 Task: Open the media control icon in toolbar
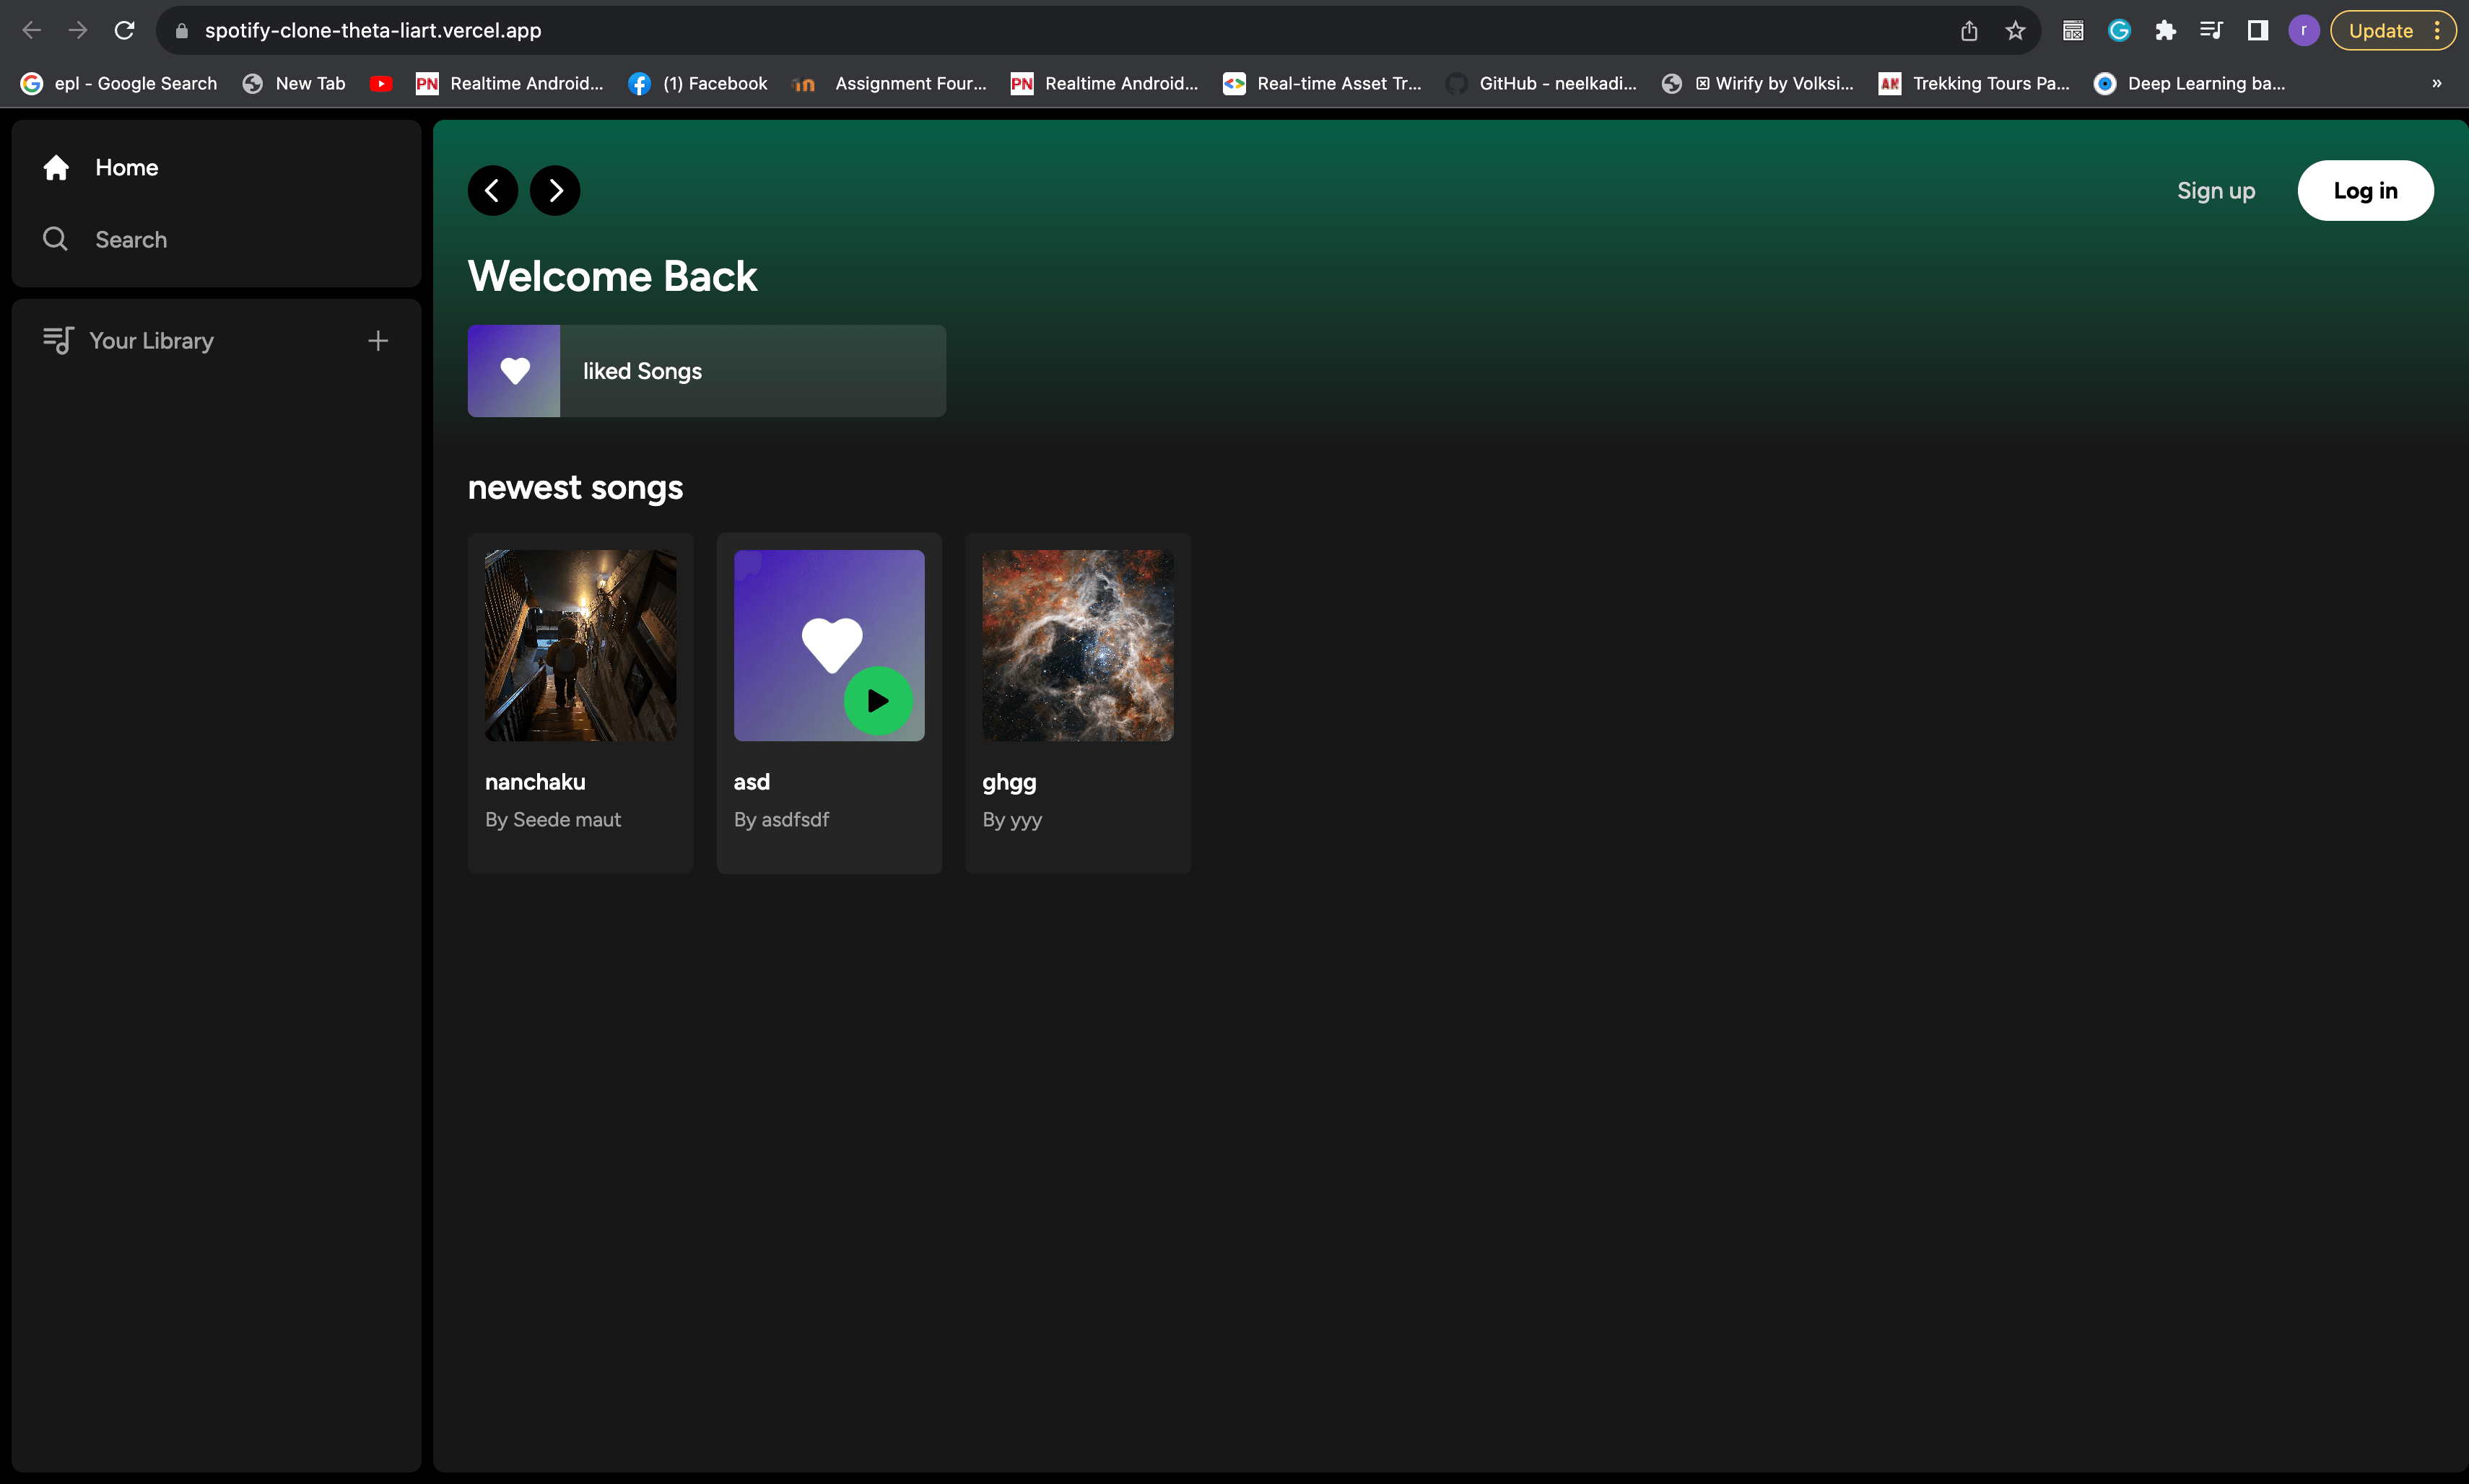click(2211, 30)
